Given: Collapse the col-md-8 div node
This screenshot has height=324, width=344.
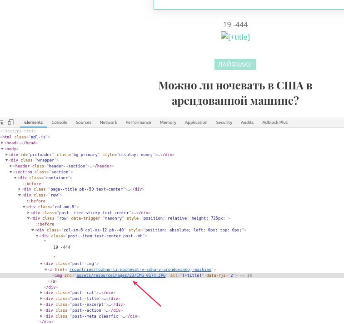Looking at the screenshot, I should pos(24,206).
